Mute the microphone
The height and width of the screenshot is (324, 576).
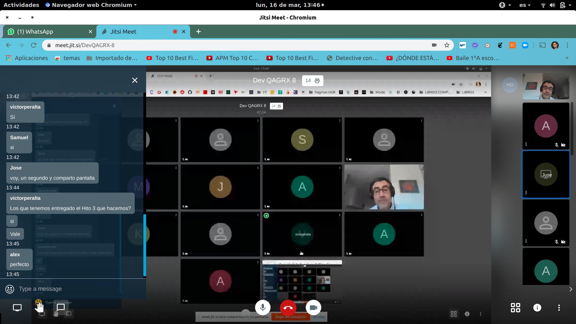263,308
